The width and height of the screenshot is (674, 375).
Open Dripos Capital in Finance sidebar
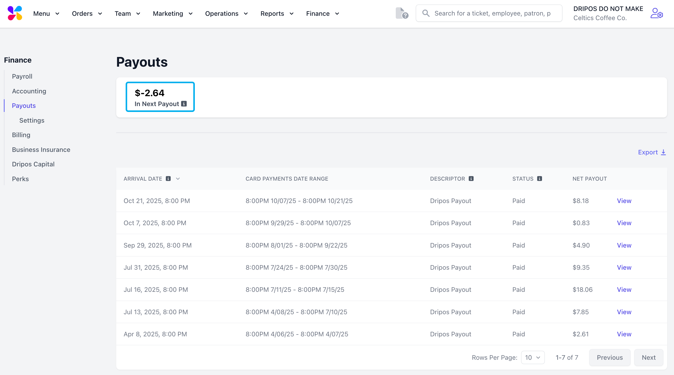(x=33, y=164)
